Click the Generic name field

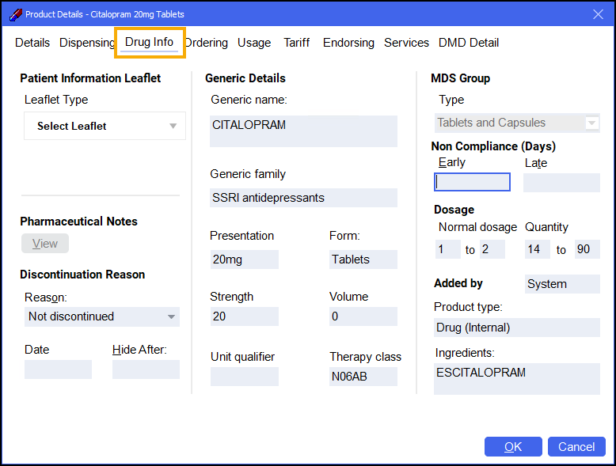tap(303, 131)
